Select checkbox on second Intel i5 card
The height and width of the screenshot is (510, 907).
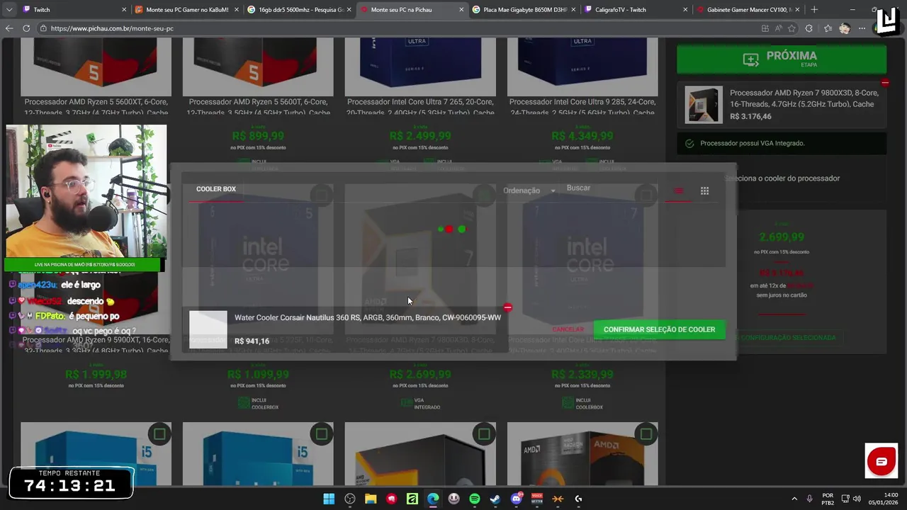pyautogui.click(x=322, y=433)
